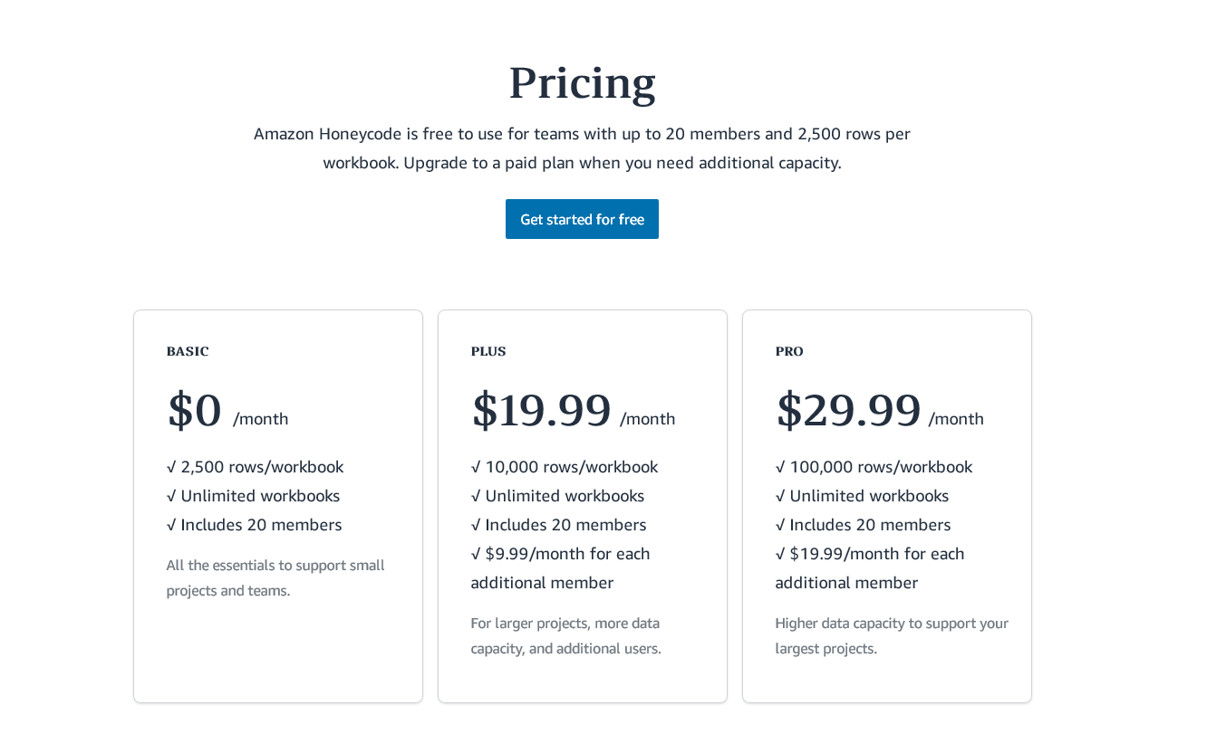Click the $19.99 per month price

(573, 411)
